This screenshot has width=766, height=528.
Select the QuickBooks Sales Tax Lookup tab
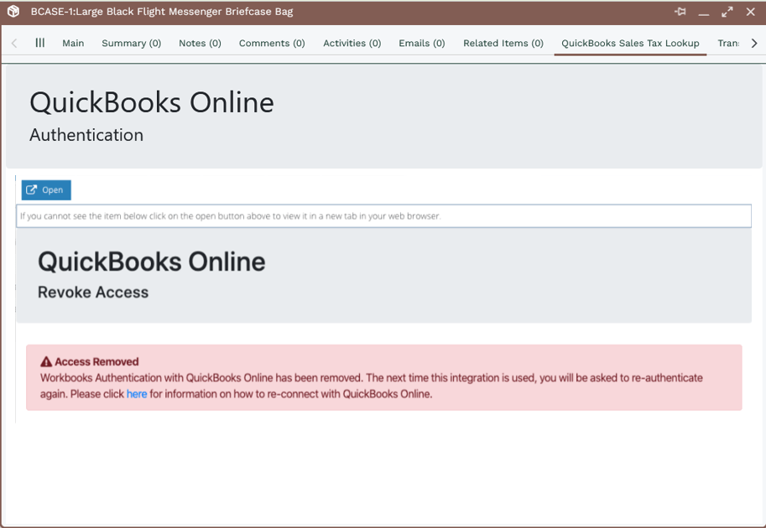[630, 44]
